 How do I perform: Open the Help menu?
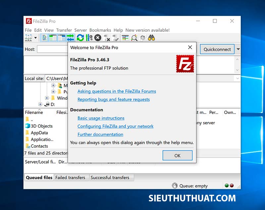click(118, 30)
